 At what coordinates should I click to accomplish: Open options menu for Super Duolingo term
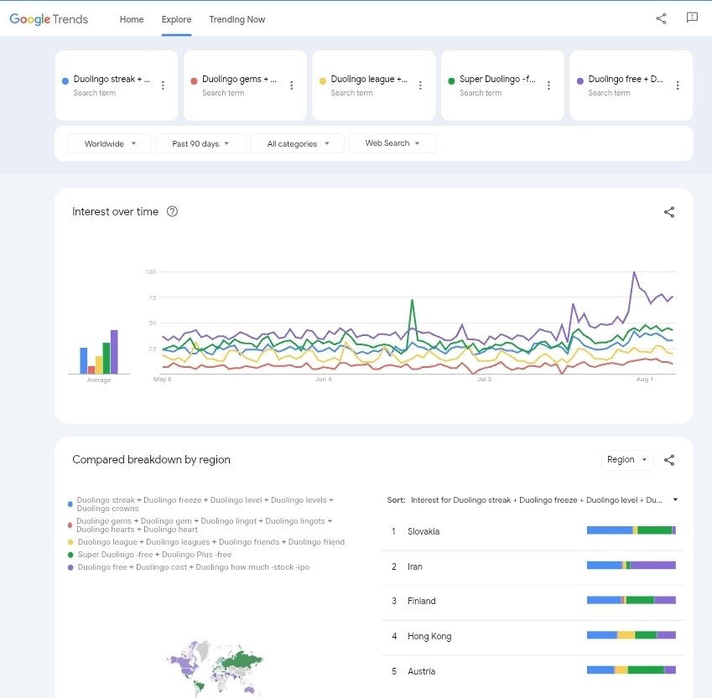(548, 85)
